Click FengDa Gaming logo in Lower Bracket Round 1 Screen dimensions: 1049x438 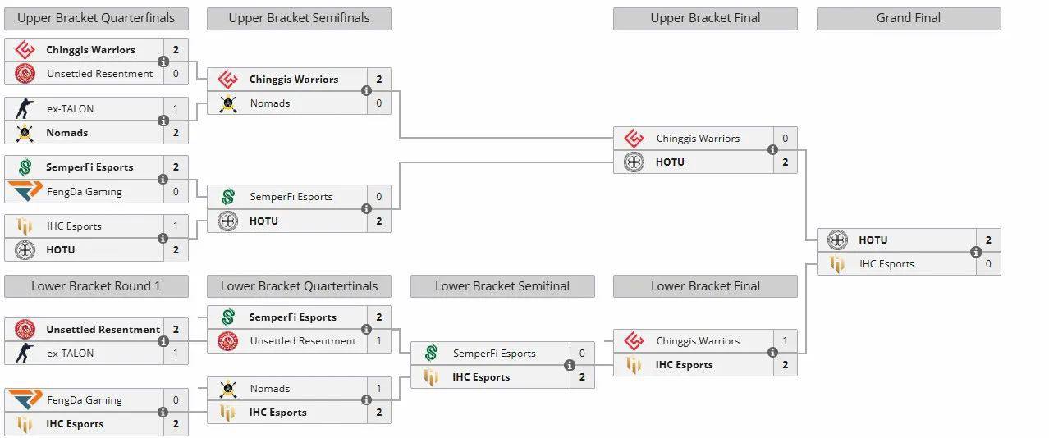point(25,400)
